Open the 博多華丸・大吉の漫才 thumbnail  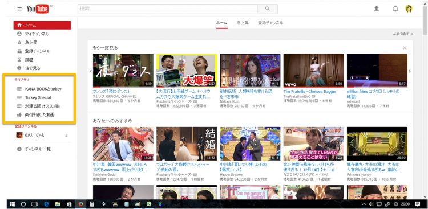(377, 144)
